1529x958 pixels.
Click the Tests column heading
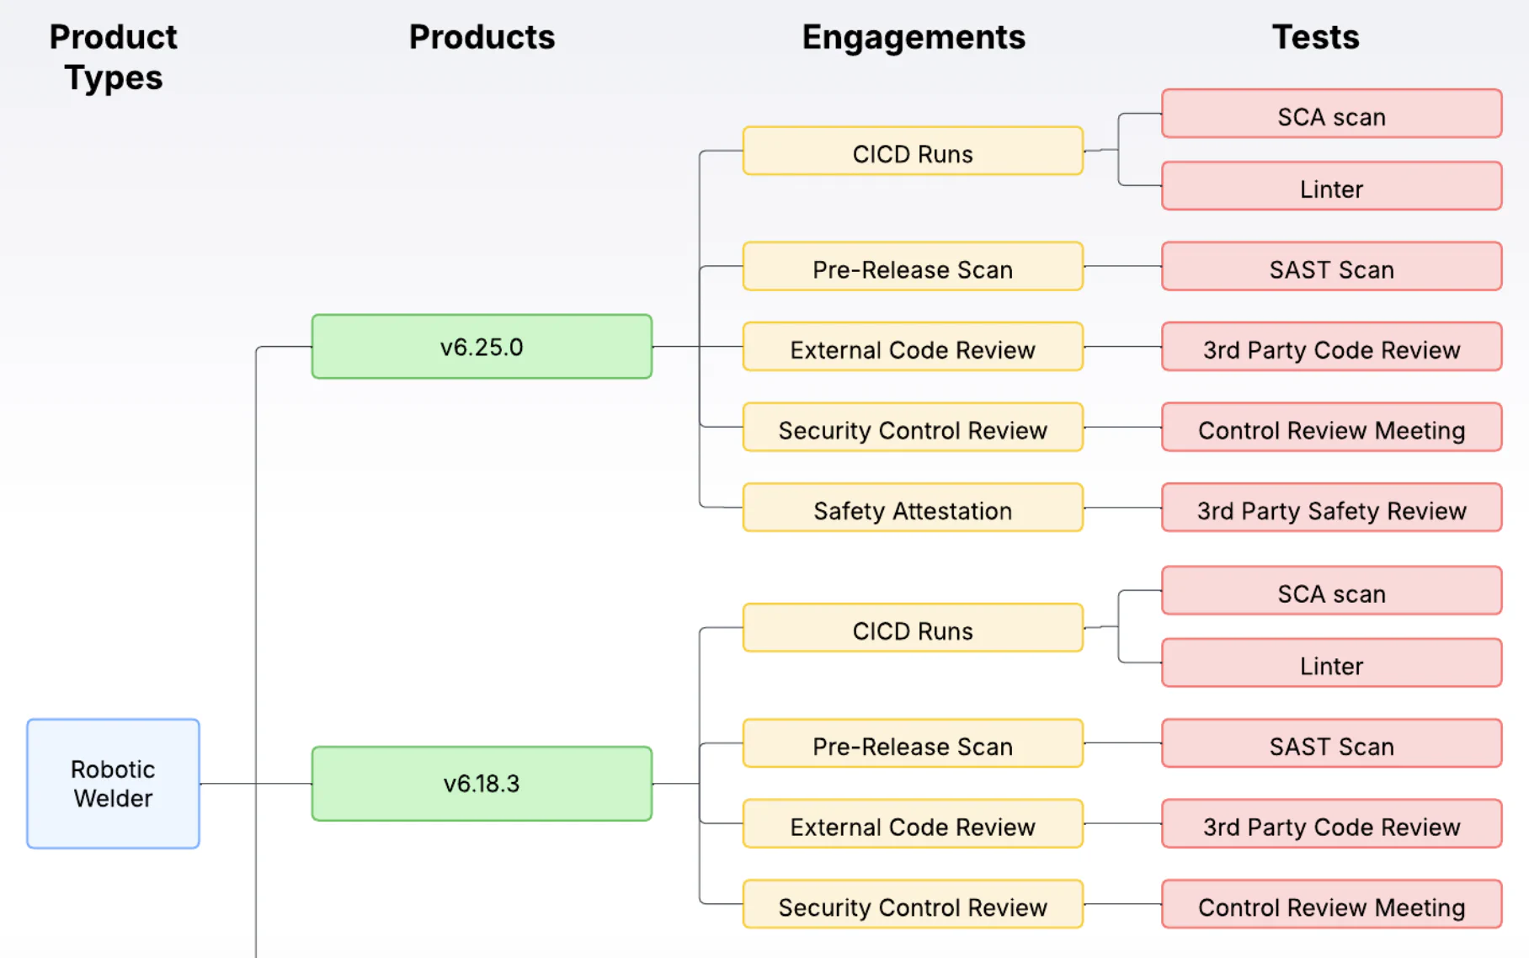1315,37
